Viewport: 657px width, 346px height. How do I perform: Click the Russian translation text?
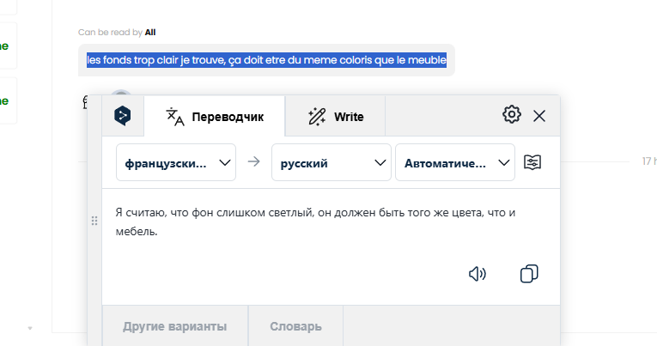pos(315,222)
